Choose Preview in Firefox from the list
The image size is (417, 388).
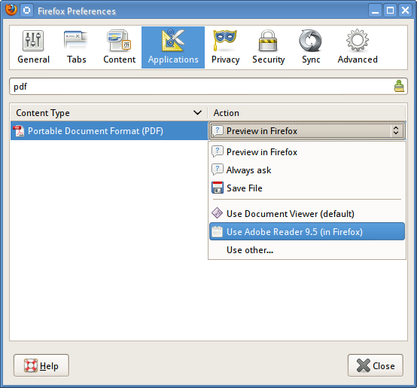pyautogui.click(x=307, y=152)
